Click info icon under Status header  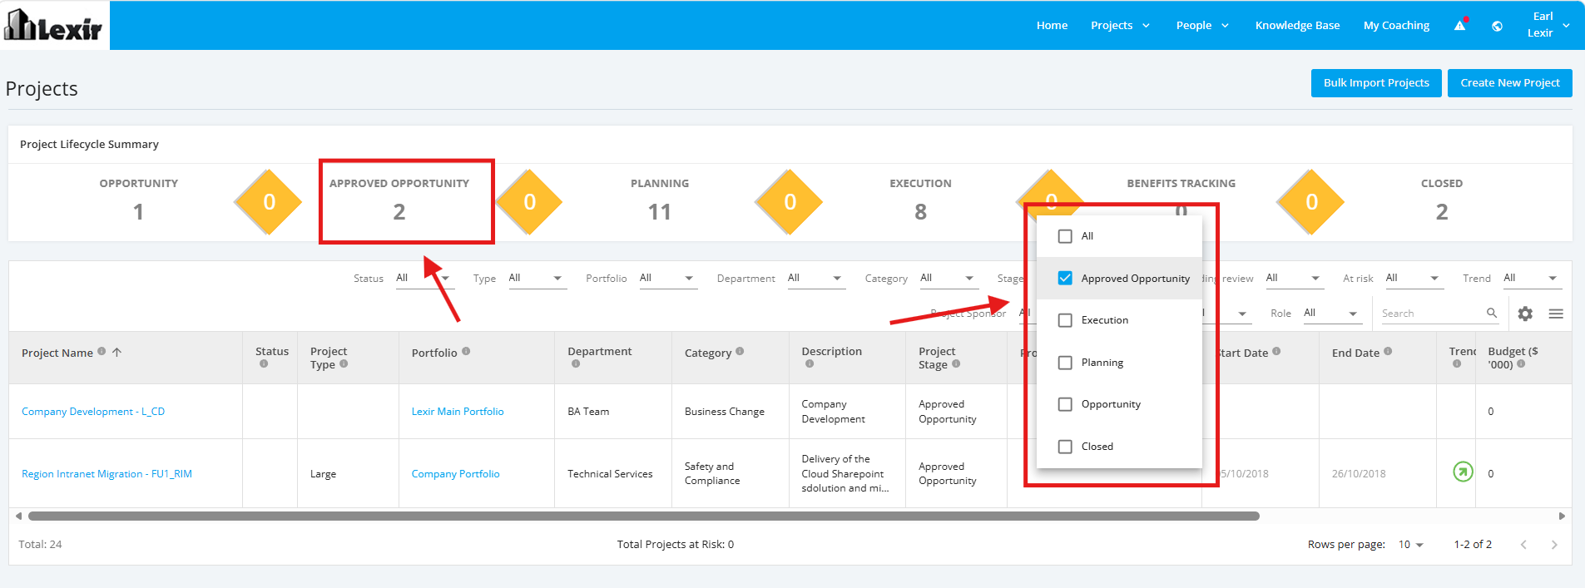pos(264,363)
